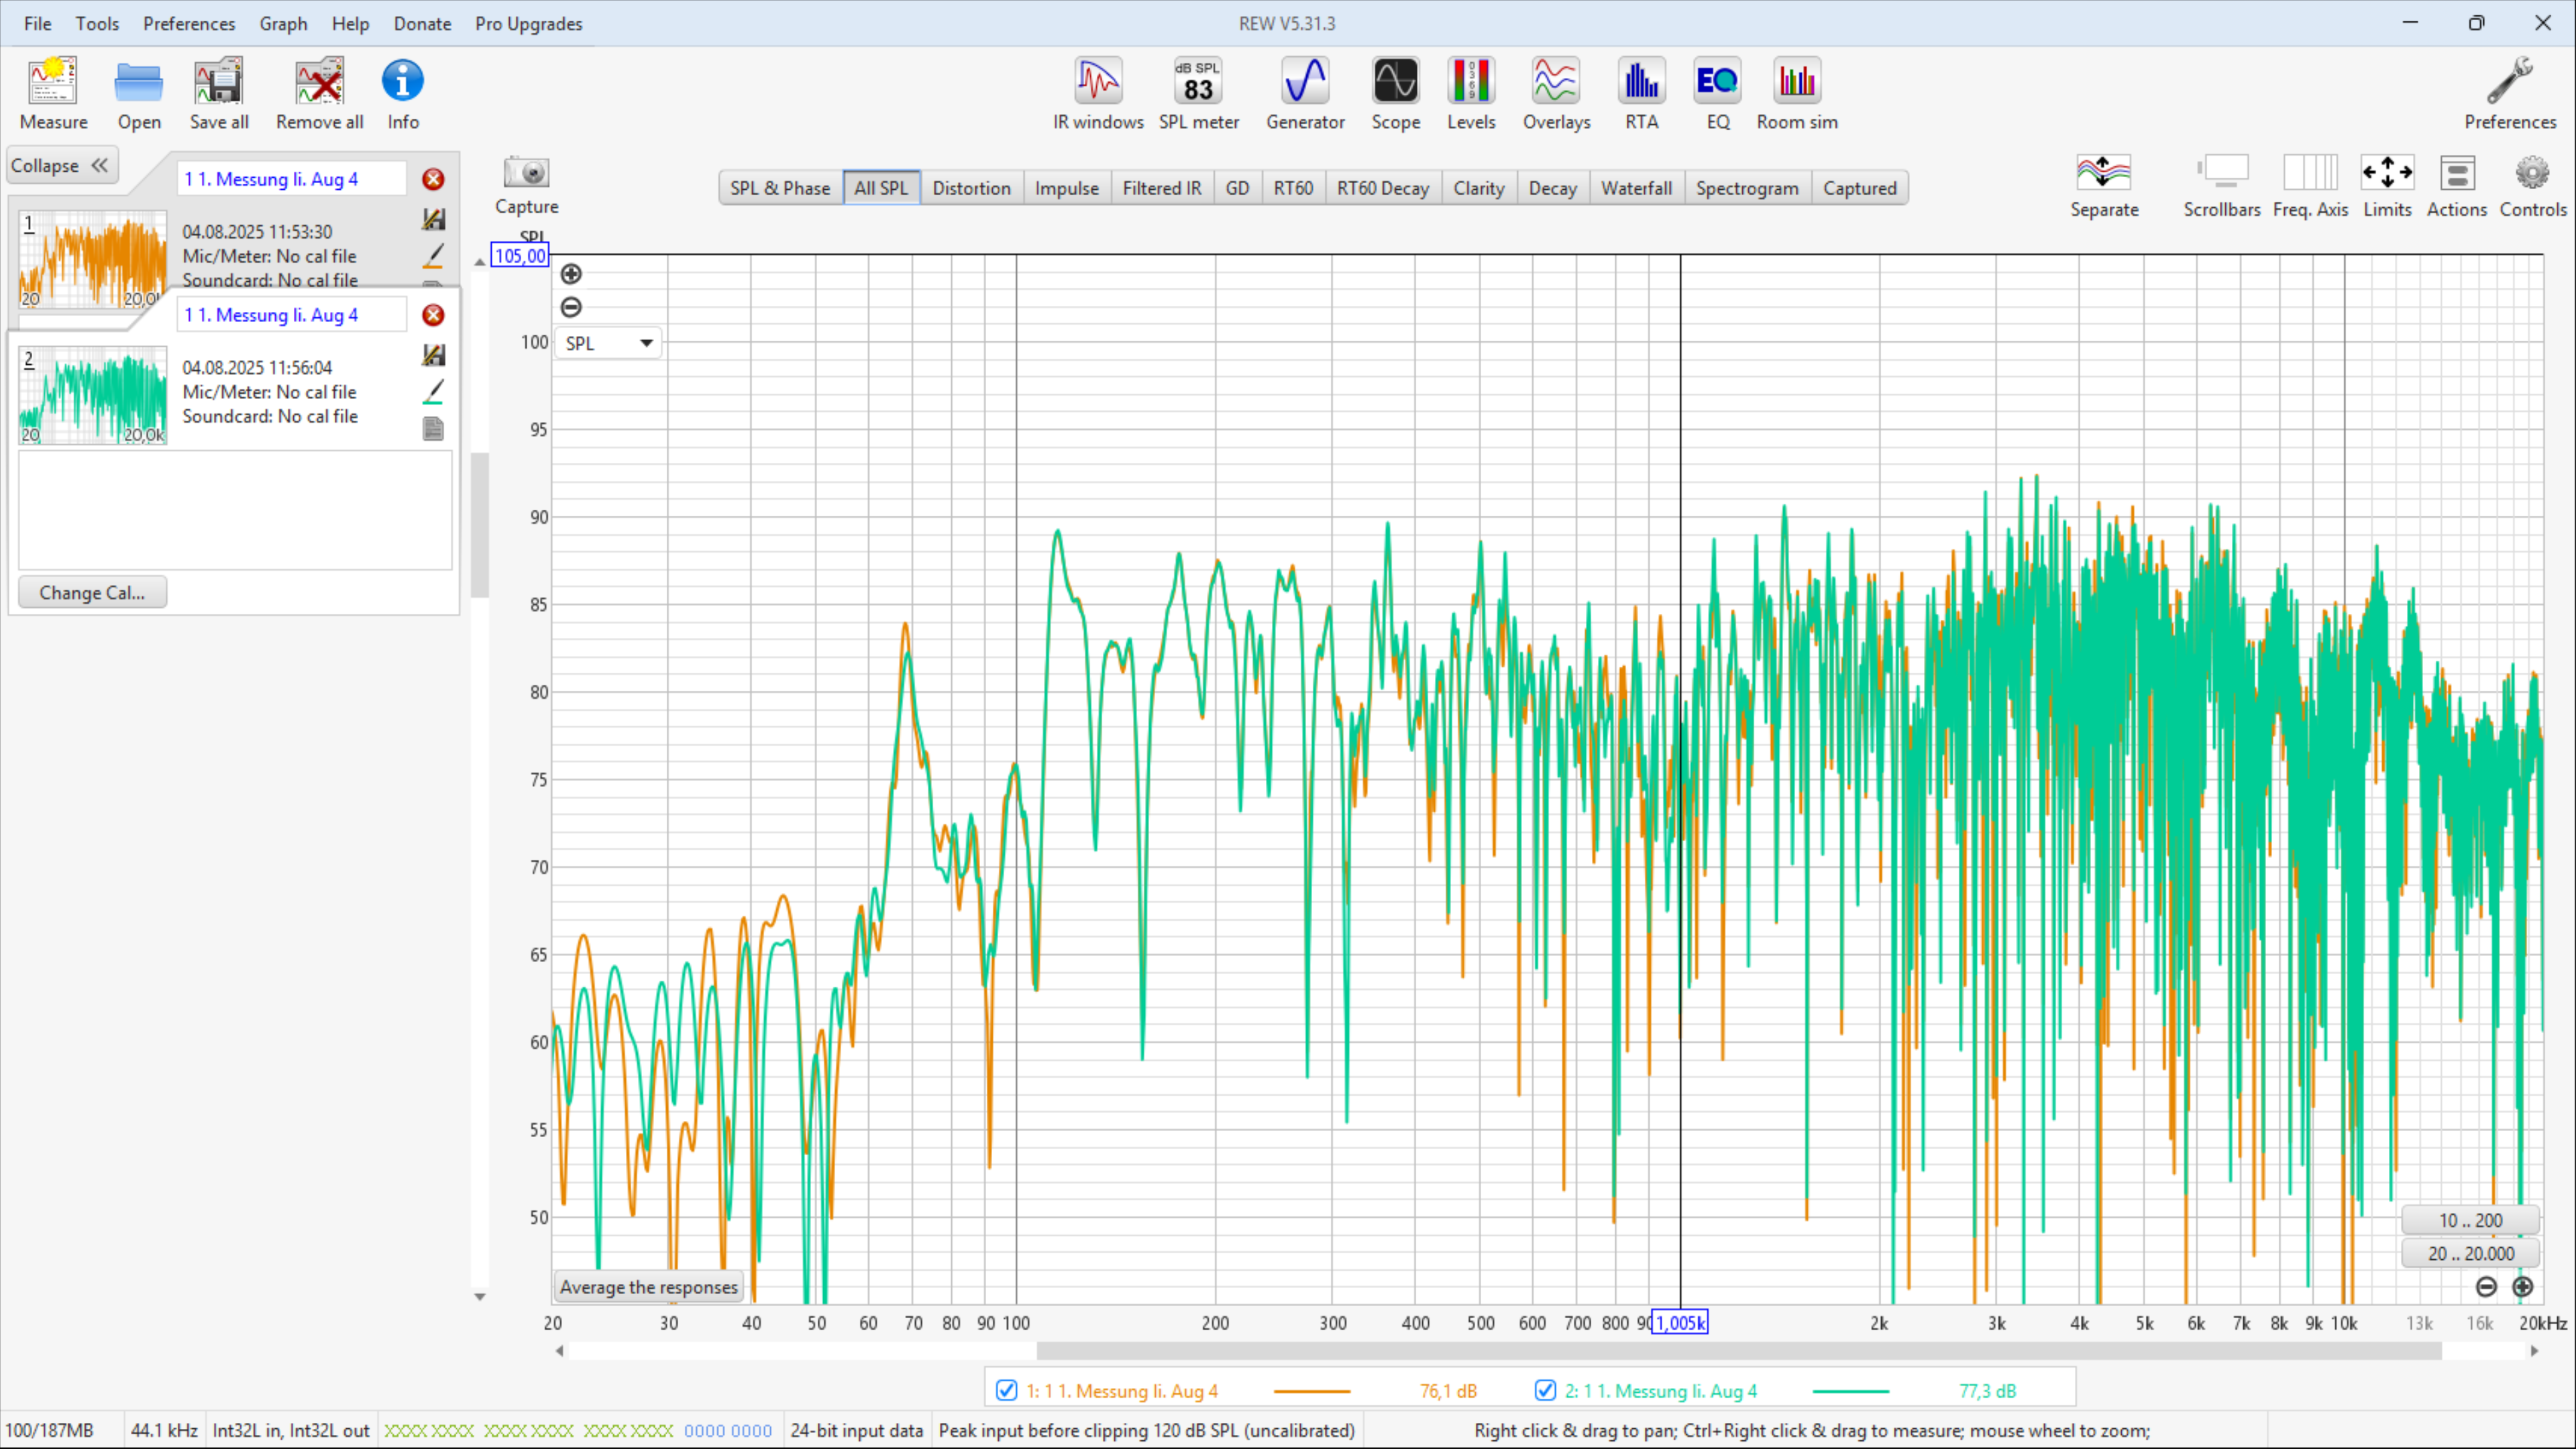This screenshot has height=1449, width=2576.
Task: Zoom in horizontal axis plus icon
Action: tap(2523, 1287)
